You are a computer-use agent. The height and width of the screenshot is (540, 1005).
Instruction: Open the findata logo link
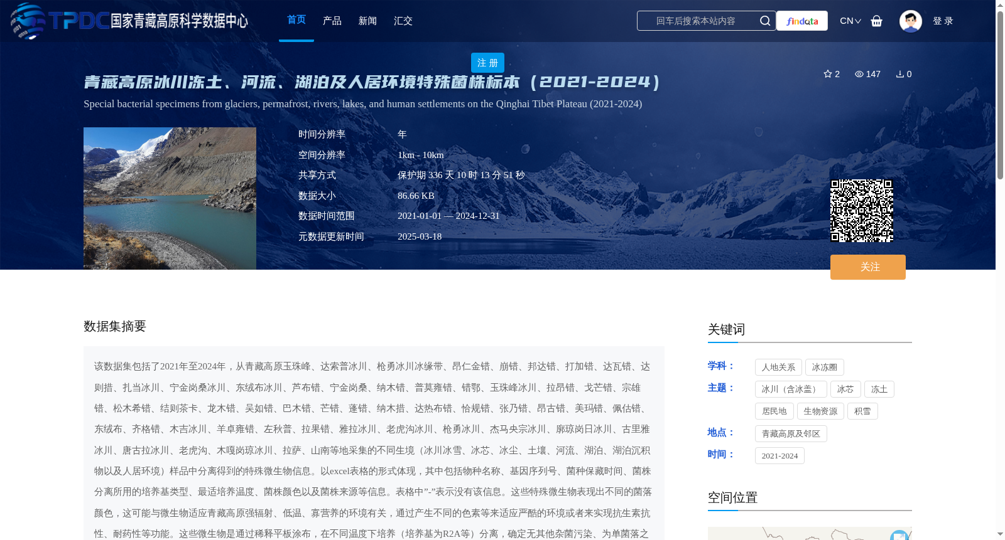point(802,21)
